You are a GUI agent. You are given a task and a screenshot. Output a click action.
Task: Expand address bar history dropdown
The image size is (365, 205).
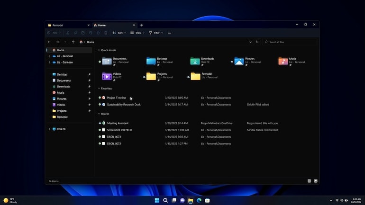250,42
